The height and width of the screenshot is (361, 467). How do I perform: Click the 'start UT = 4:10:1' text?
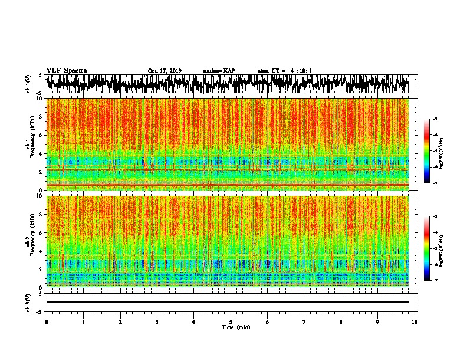[x=285, y=71]
